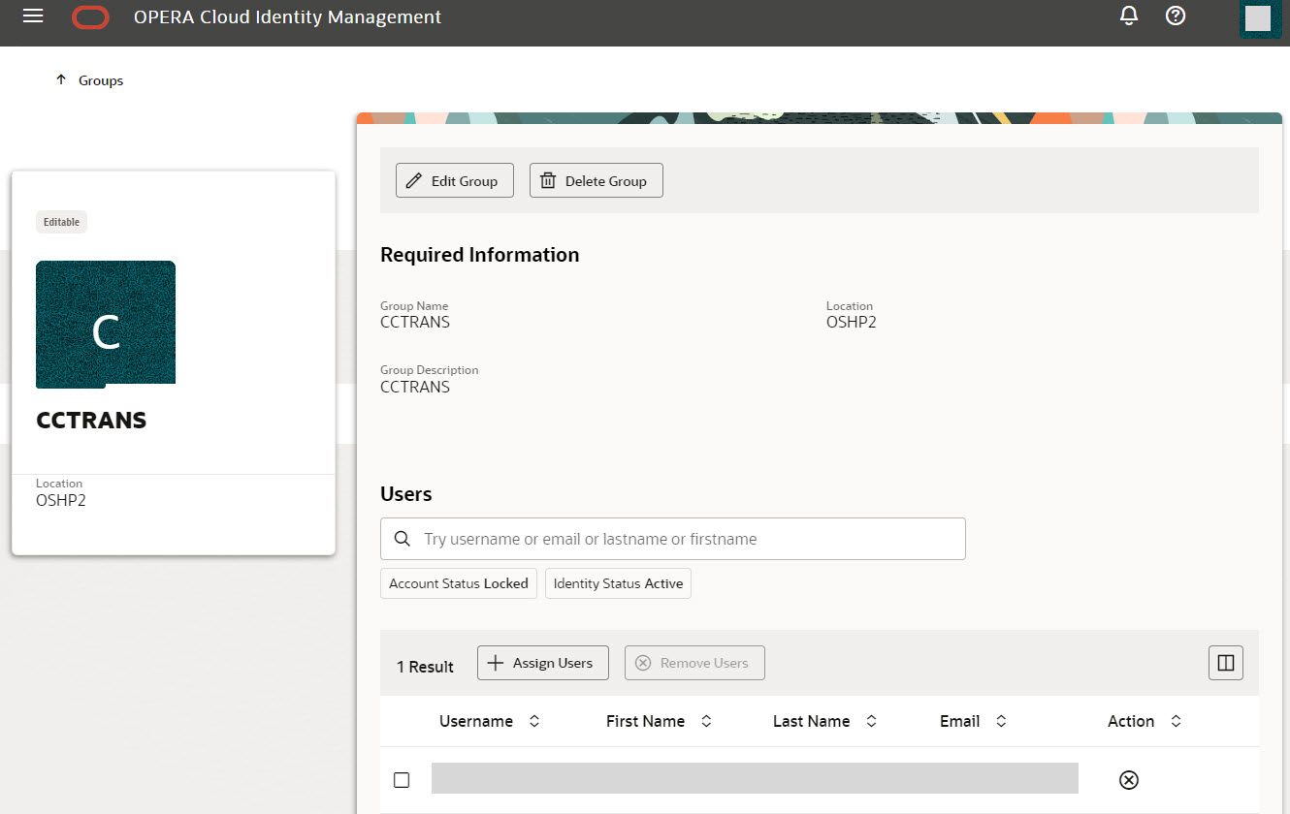Open the notifications bell icon
Screen dimensions: 1290x814
pyautogui.click(x=1128, y=16)
